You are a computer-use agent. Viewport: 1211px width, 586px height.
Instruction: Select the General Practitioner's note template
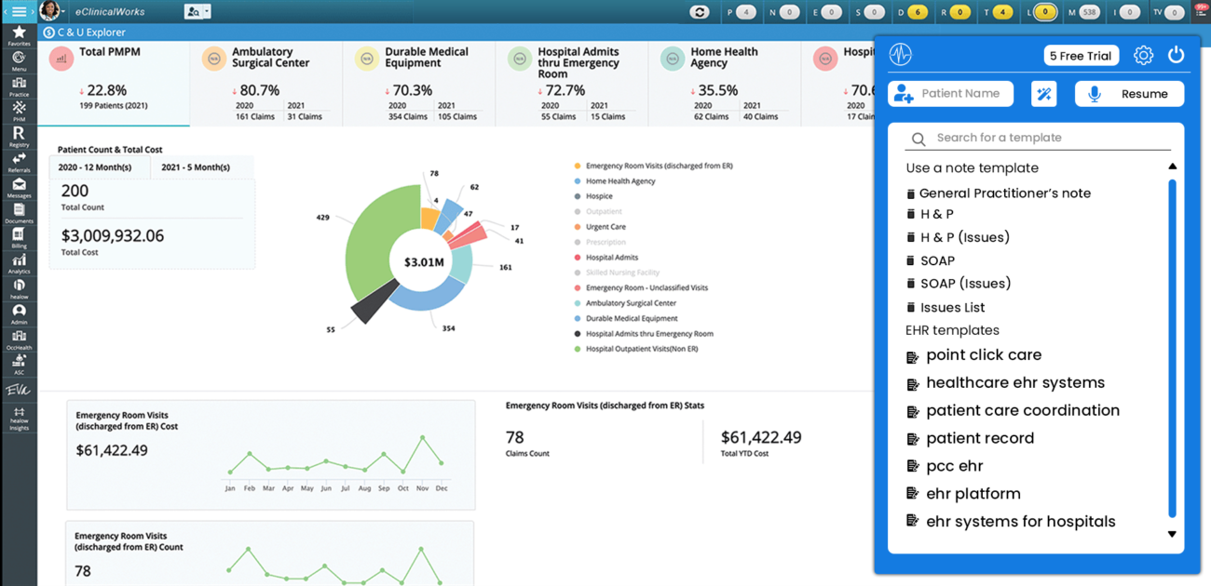(x=998, y=193)
